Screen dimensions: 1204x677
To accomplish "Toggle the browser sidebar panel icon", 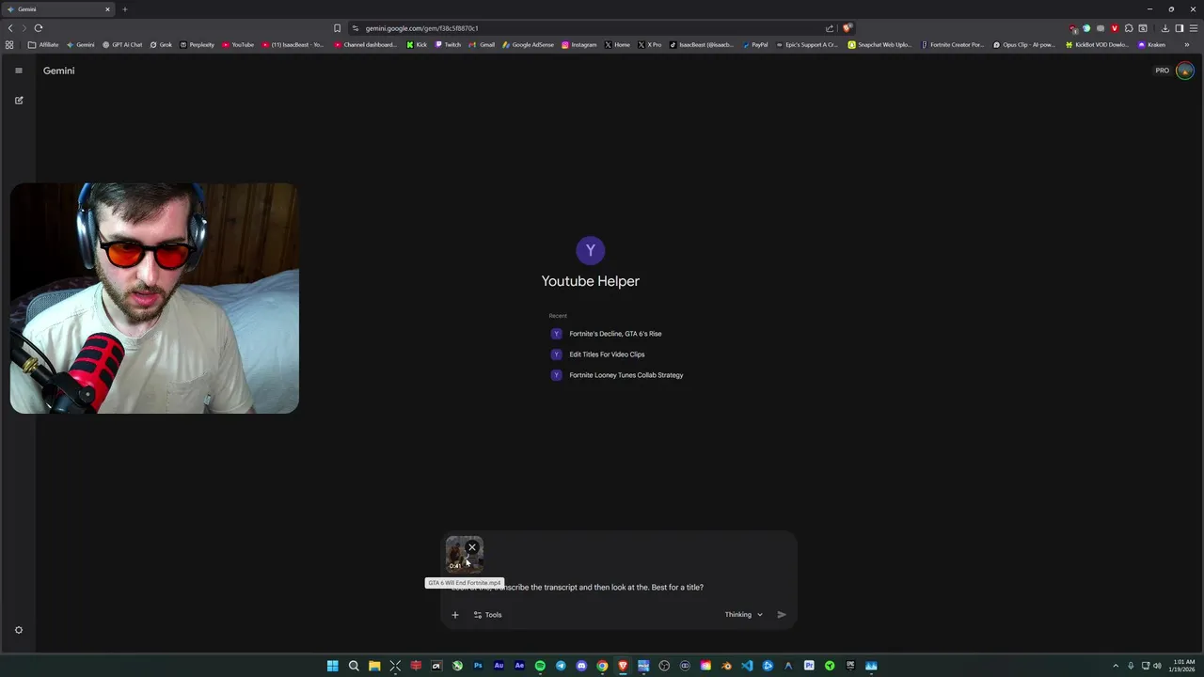I will (x=1180, y=28).
